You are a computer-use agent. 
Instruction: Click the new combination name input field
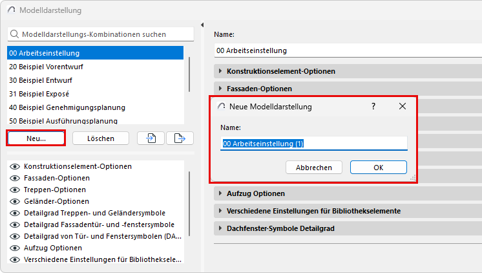coord(313,144)
